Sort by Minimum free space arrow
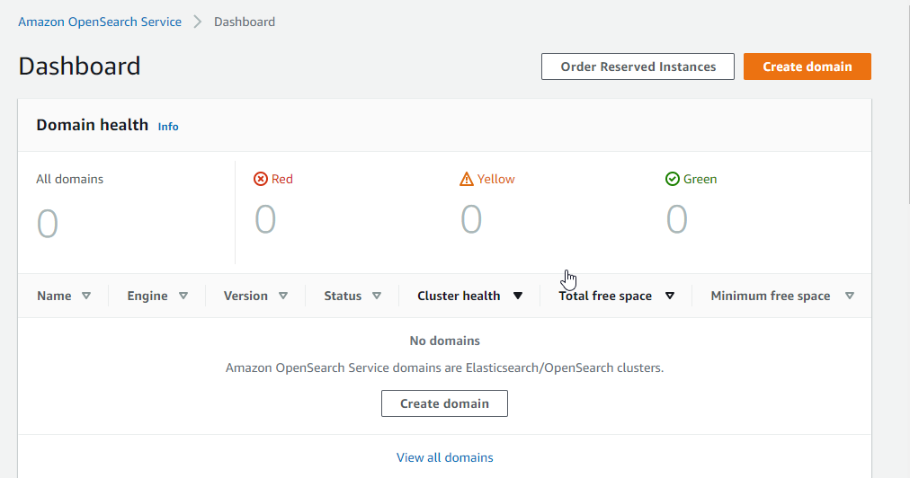Viewport: 910px width, 478px height. [x=850, y=296]
